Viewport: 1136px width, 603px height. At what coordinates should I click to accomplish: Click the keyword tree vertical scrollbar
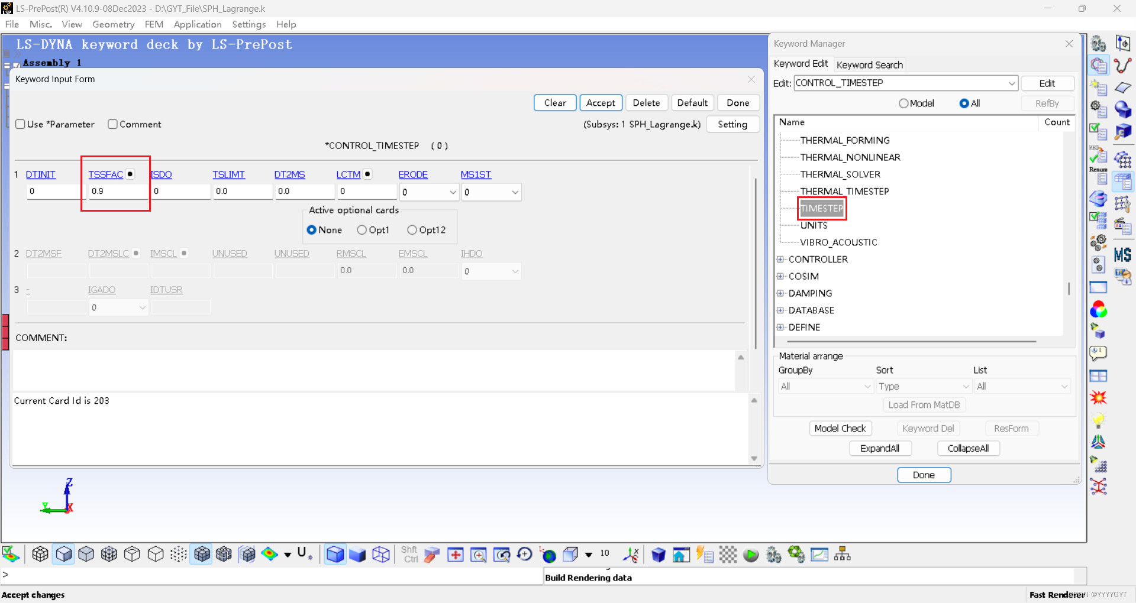pos(1069,288)
